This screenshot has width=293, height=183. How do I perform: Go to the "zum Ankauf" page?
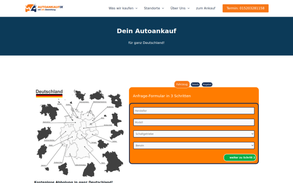(x=206, y=8)
